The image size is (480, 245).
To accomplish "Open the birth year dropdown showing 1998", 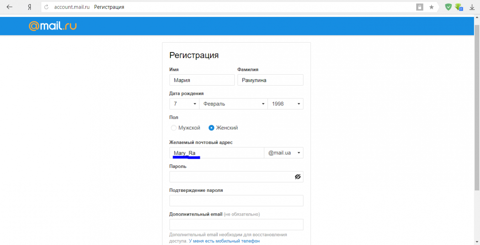I will 285,104.
